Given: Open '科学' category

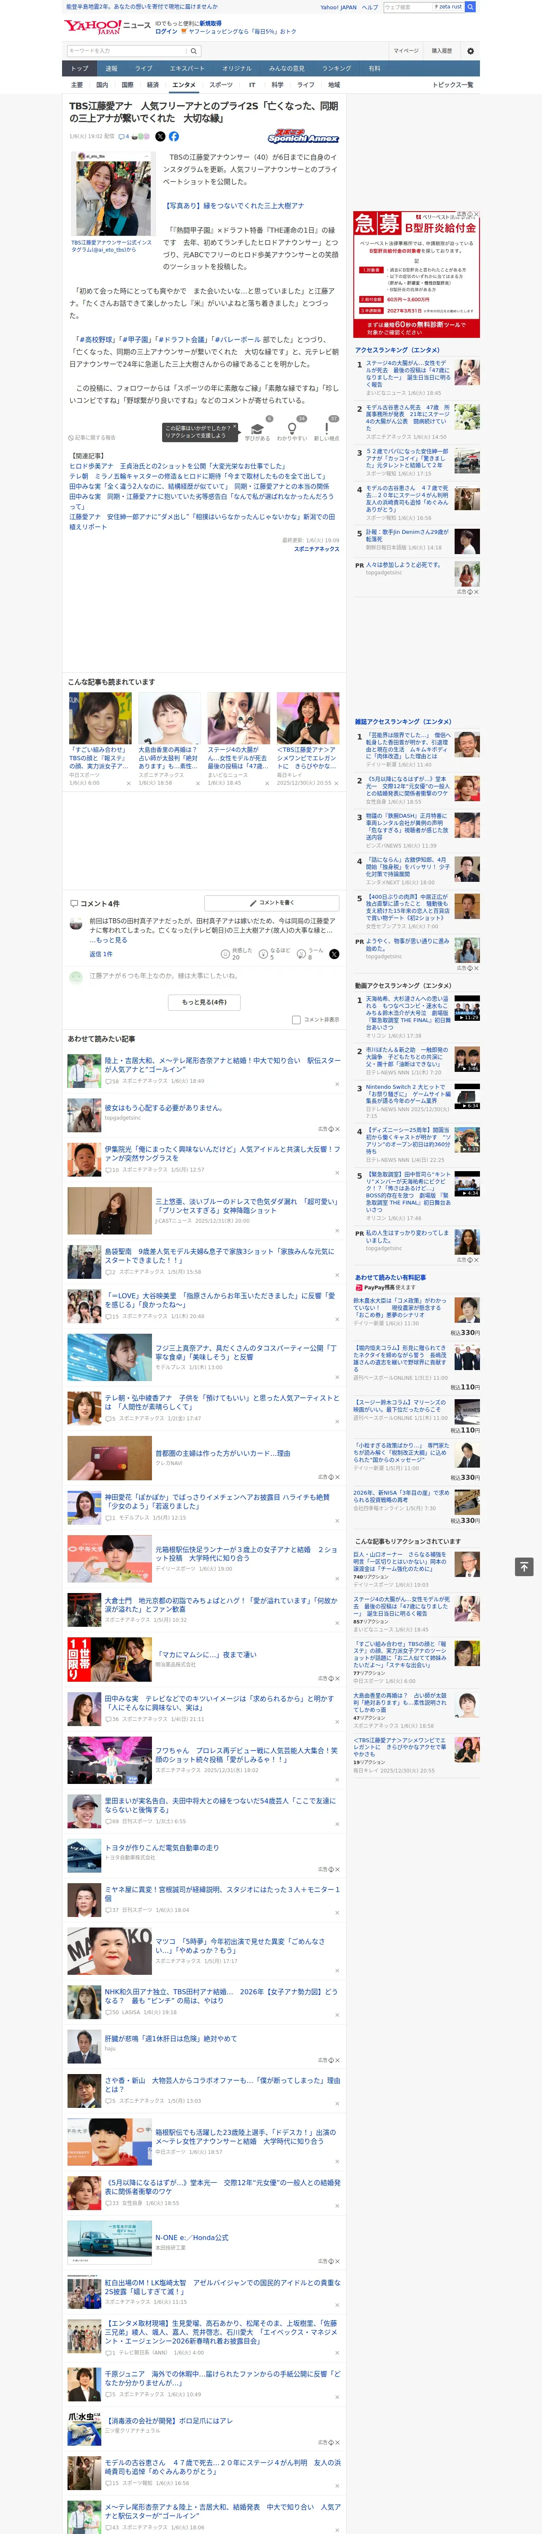Looking at the screenshot, I should [x=277, y=84].
